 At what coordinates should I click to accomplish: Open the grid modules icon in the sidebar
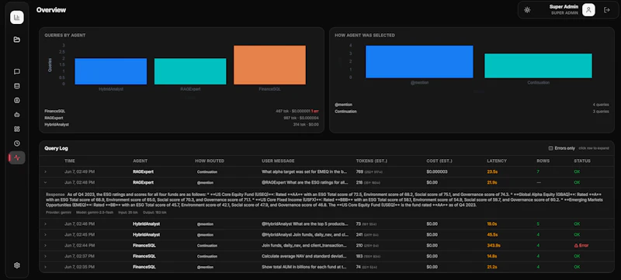16,129
